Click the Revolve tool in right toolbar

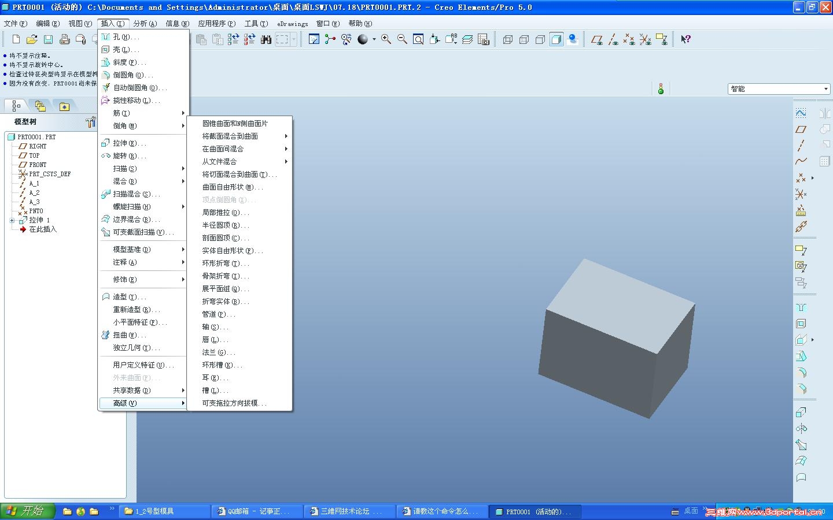coord(801,429)
